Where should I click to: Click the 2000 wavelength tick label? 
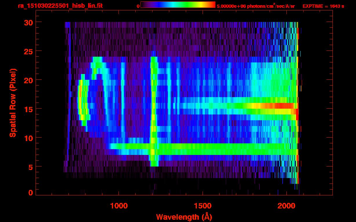click(x=286, y=206)
